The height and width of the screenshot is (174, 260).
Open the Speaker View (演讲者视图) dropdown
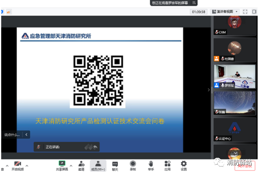(x=225, y=12)
